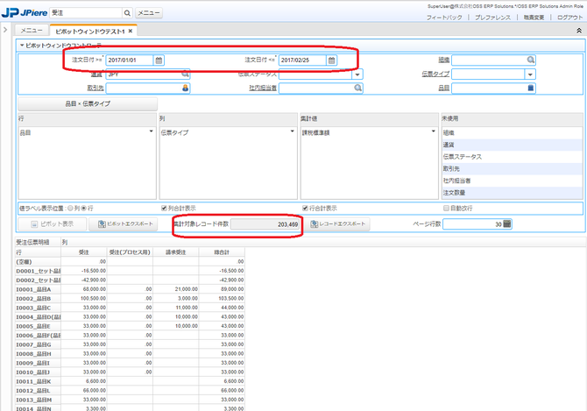
Task: Open the 伝票タイプ filter dropdown arrow
Action: click(x=530, y=74)
